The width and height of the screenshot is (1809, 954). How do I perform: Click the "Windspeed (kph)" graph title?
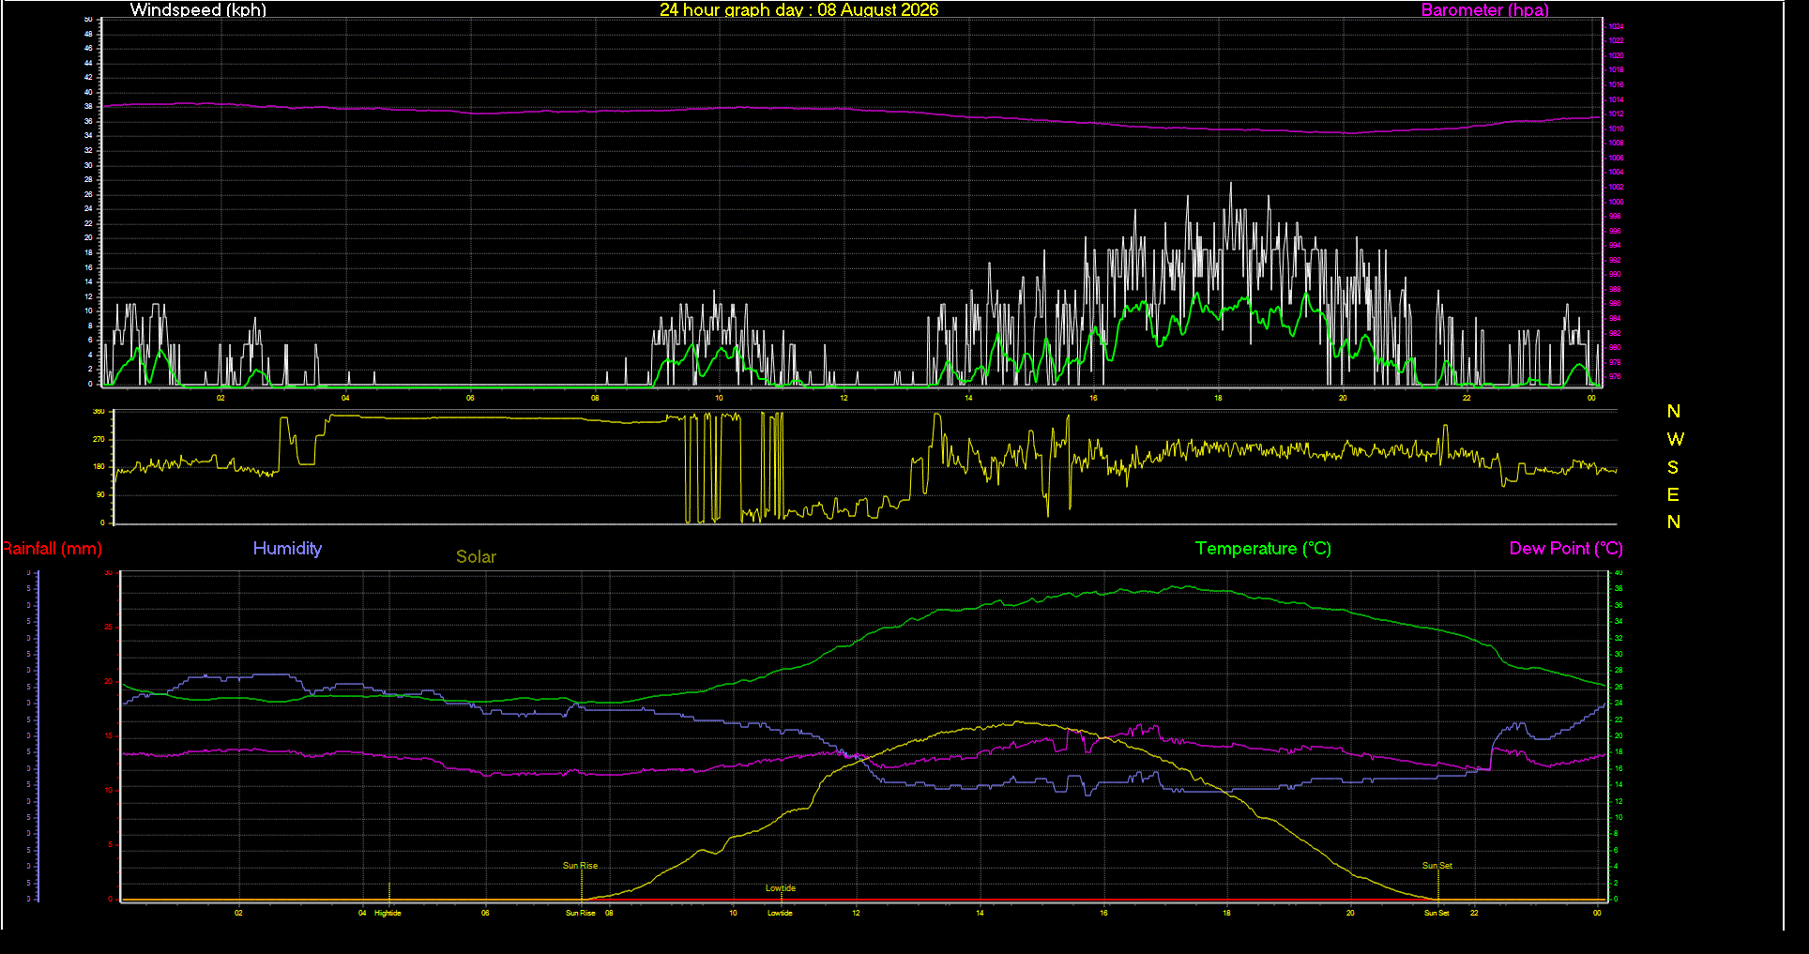[x=198, y=10]
